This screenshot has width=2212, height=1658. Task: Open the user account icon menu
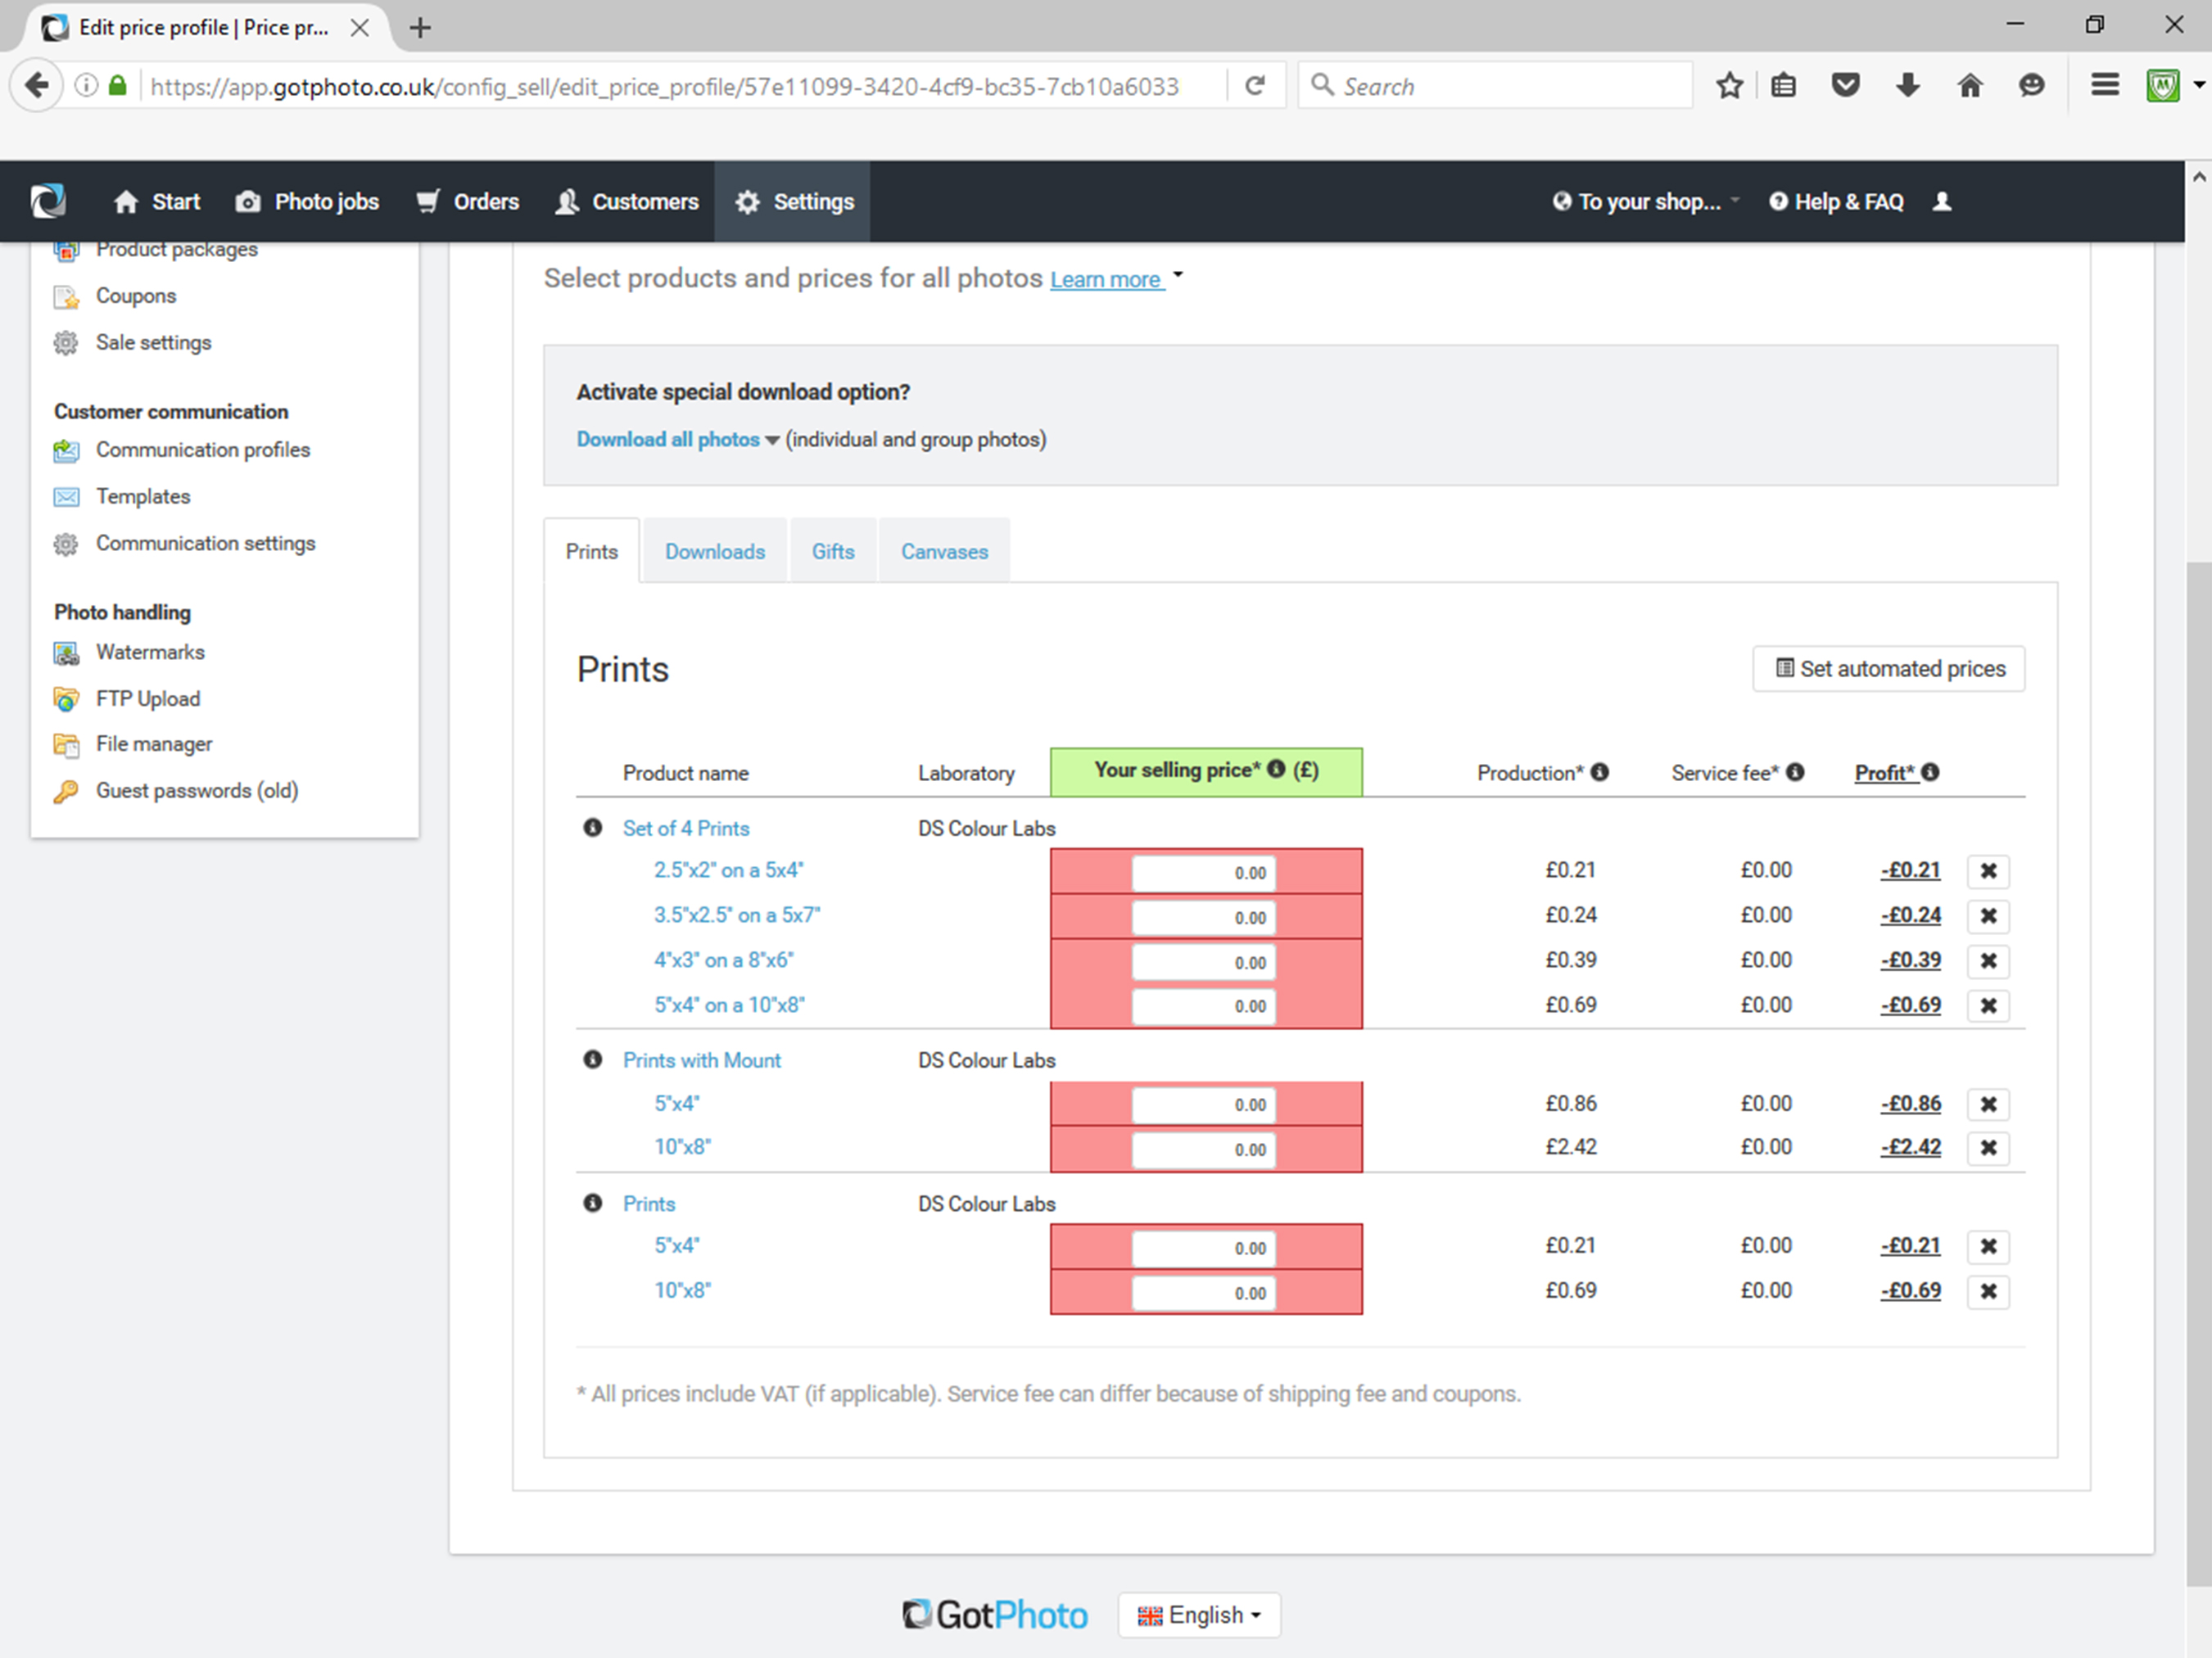(1942, 202)
